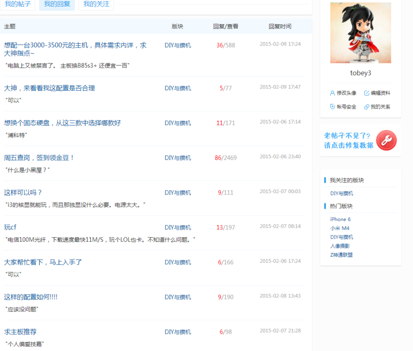Image resolution: width=413 pixels, height=351 pixels.
Task: Click the 老帖子不见了 repair data banner text
Action: coord(348,140)
